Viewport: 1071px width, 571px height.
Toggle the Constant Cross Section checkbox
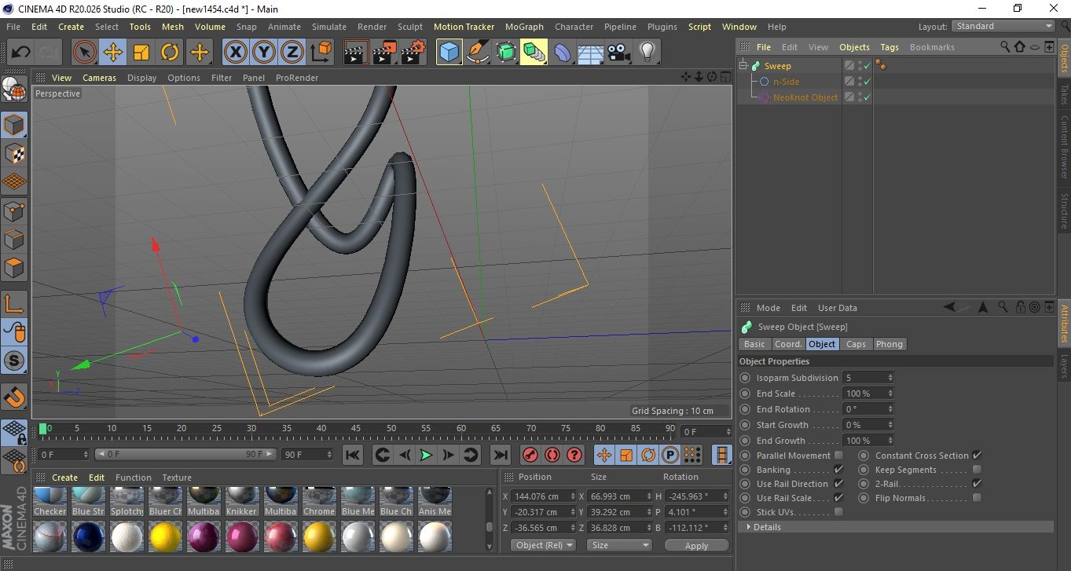point(977,456)
